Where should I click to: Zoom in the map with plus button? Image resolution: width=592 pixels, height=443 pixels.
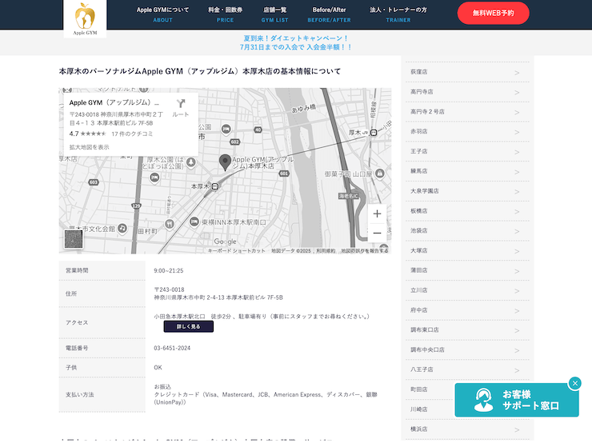point(377,214)
